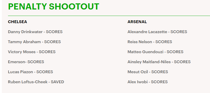The height and width of the screenshot is (93, 210).
Task: Click Alexandre Lacazette - SCORES line
Action: 157,32
